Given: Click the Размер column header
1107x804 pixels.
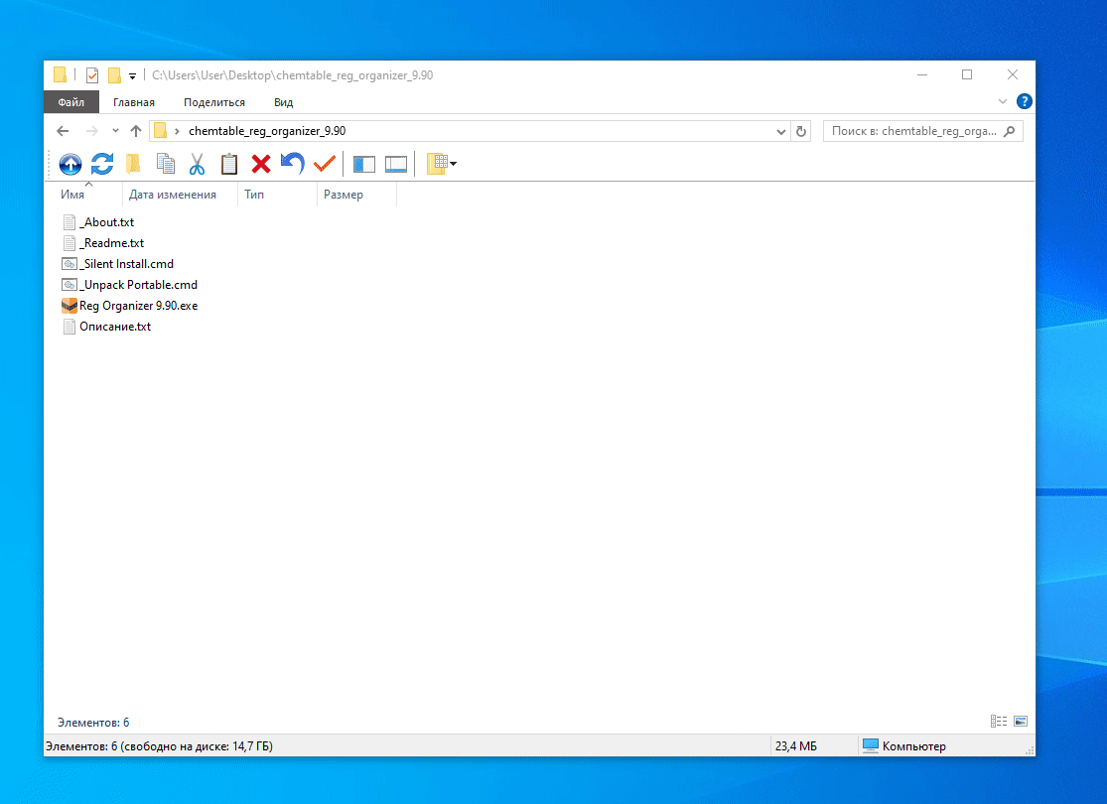Looking at the screenshot, I should pos(343,195).
